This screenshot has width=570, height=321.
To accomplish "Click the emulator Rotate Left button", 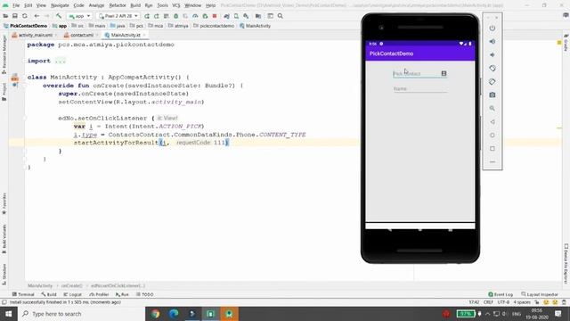I will 493,68.
